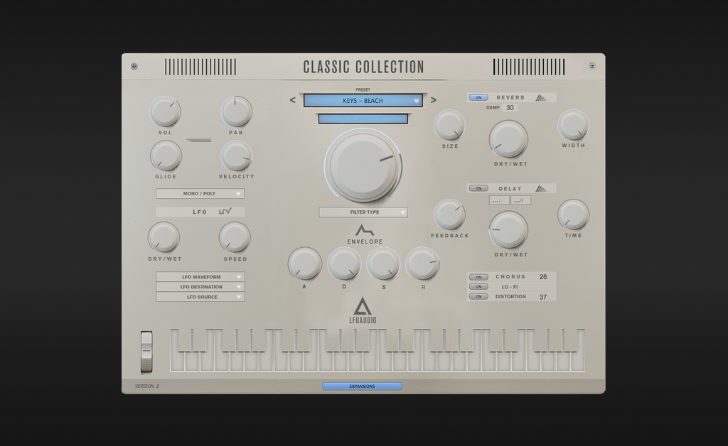Click the envelope A attack knob
This screenshot has height=446, width=728.
[305, 263]
